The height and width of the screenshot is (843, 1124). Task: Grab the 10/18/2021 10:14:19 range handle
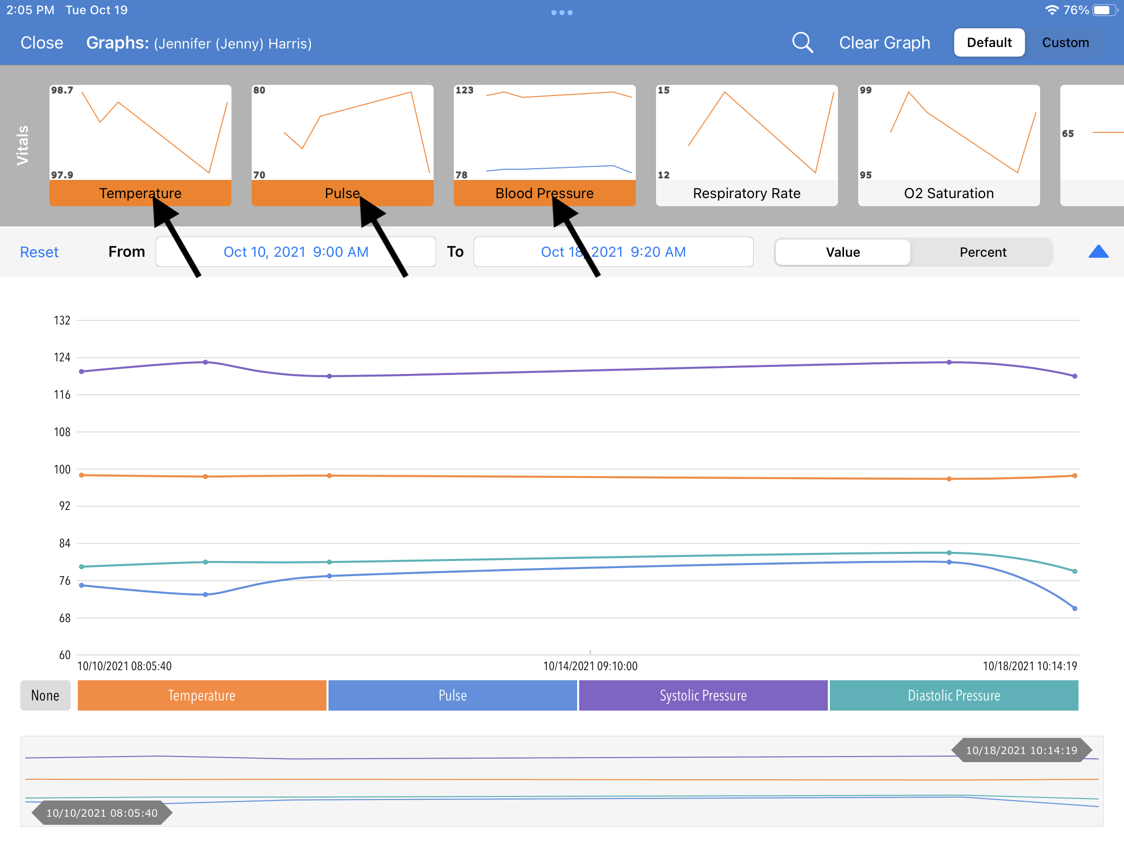(1021, 750)
